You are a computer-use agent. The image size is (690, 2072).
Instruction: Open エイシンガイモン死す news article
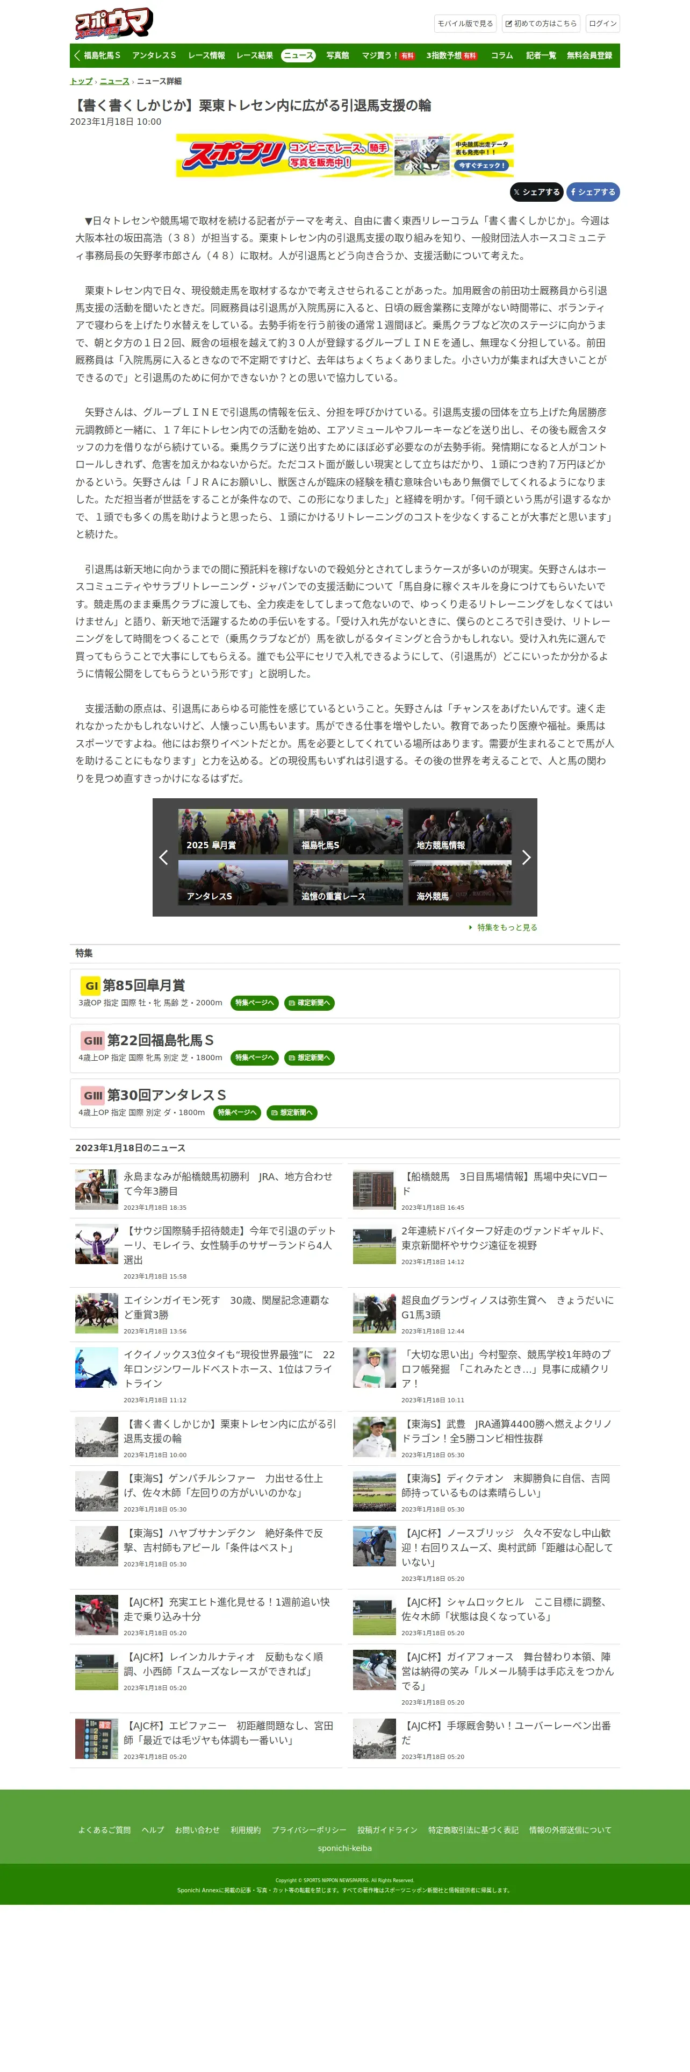coord(227,1307)
